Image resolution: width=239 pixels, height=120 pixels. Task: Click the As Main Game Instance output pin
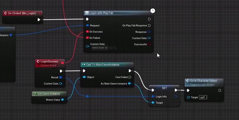coord(130,83)
